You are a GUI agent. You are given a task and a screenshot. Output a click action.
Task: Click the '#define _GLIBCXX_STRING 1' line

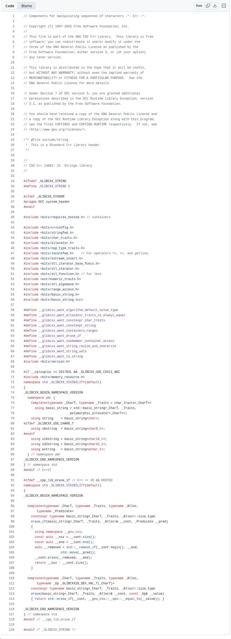[47, 186]
